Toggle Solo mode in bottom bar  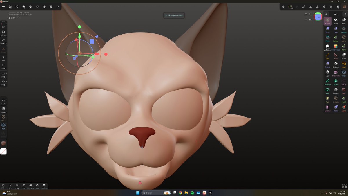point(10,186)
